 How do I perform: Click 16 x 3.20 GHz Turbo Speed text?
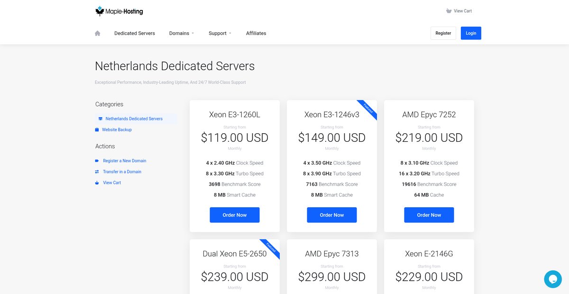coord(429,174)
